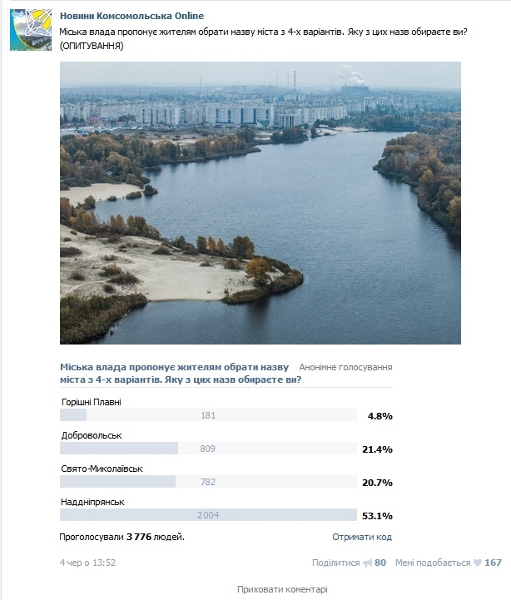This screenshot has height=600, width=511.
Task: Click the Добровольськ result bar showing 809
Action: point(208,449)
